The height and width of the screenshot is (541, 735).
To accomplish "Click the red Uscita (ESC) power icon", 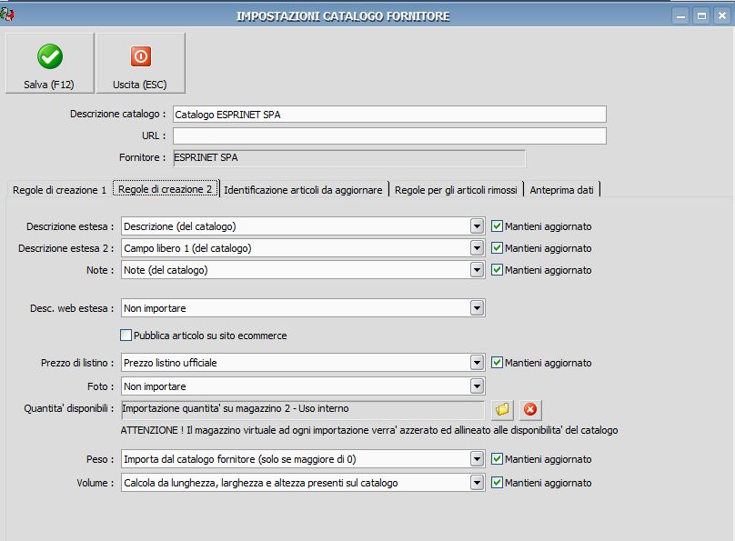I will coord(140,56).
